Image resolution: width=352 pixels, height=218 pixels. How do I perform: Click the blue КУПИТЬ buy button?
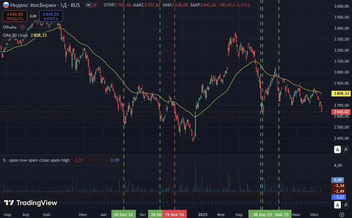click(x=51, y=16)
